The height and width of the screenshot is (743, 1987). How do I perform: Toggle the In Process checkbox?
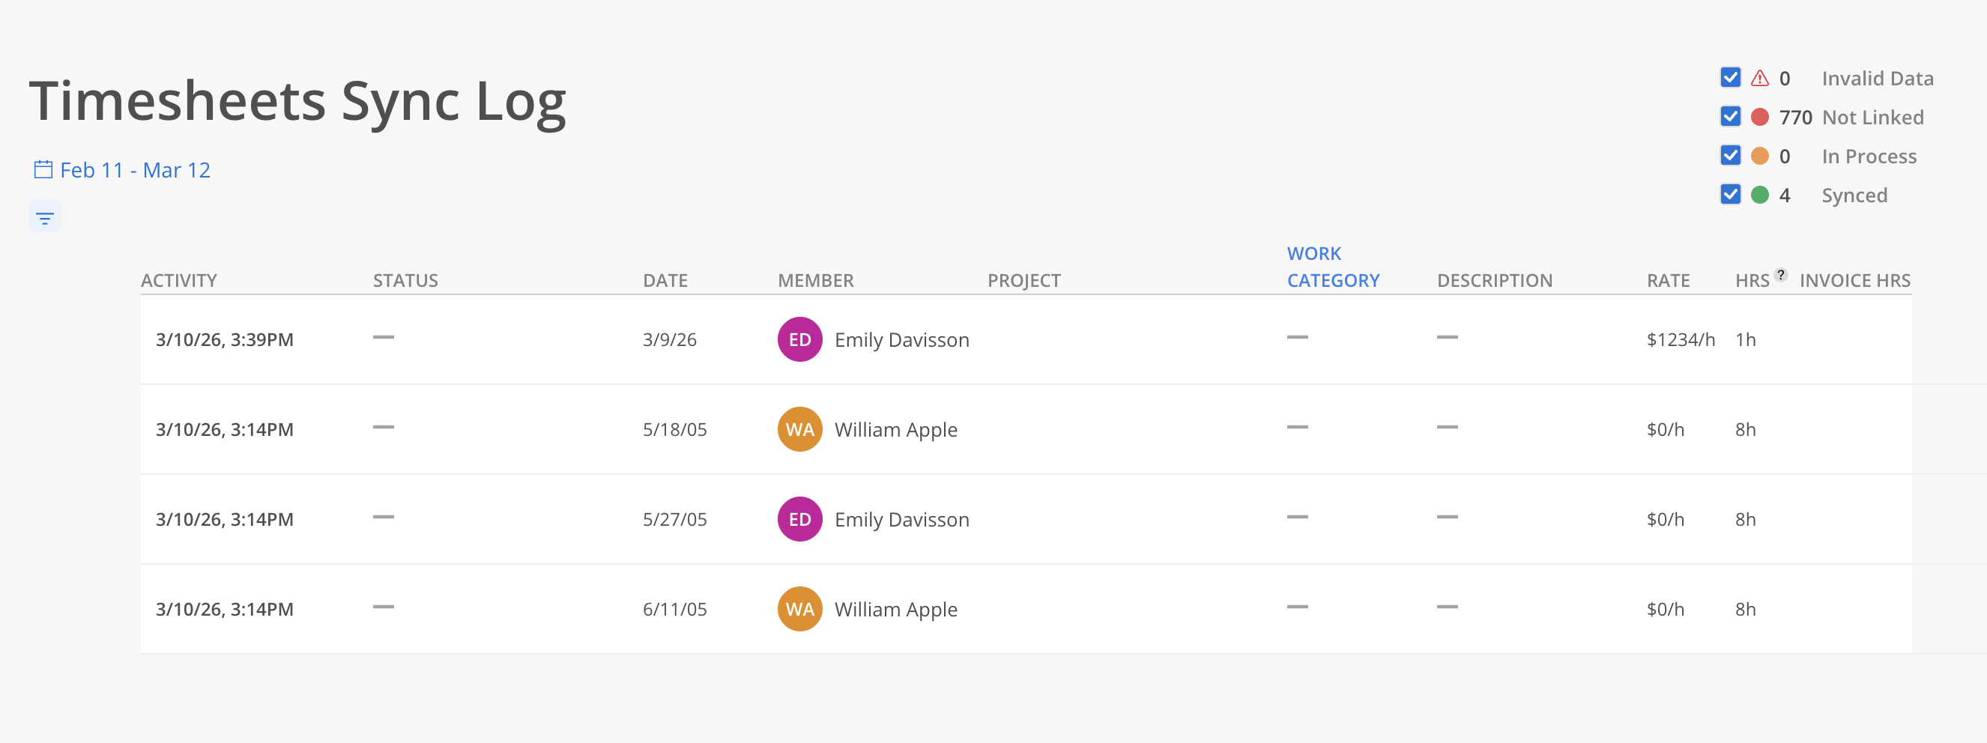coord(1730,156)
